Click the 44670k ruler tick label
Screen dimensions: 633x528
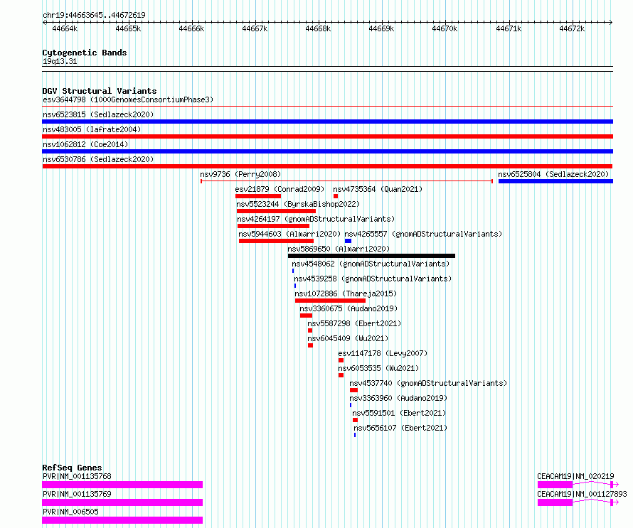click(x=445, y=28)
